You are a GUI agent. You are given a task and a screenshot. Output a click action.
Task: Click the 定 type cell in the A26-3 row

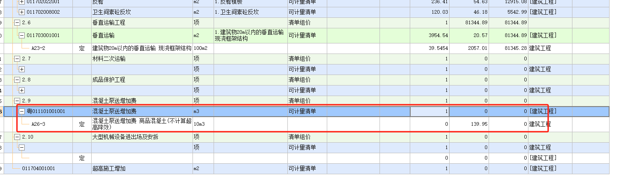pyautogui.click(x=82, y=124)
